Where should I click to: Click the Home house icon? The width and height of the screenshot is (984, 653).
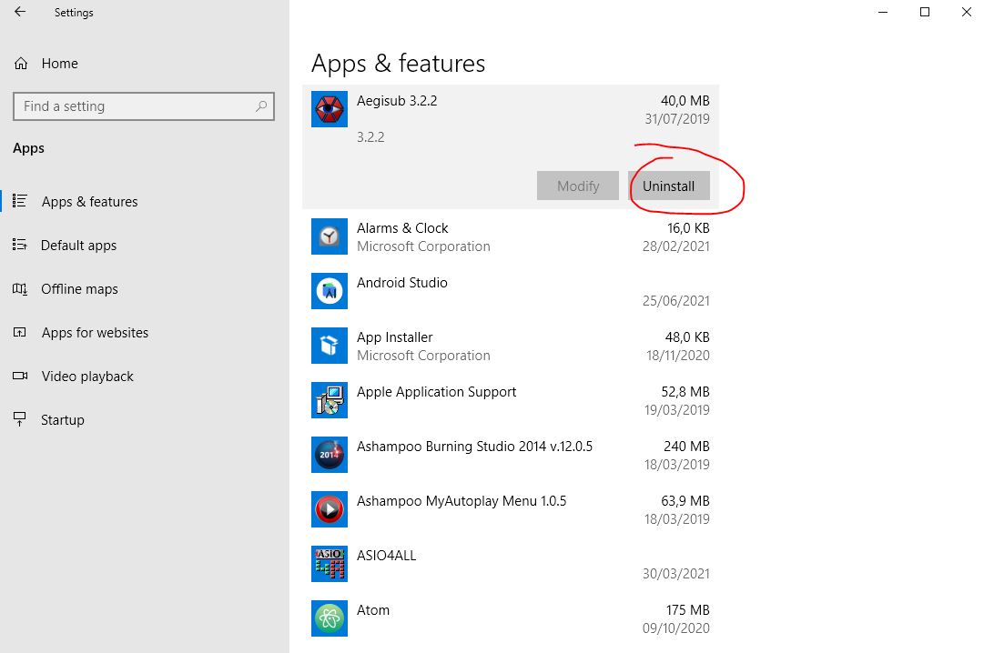click(19, 63)
